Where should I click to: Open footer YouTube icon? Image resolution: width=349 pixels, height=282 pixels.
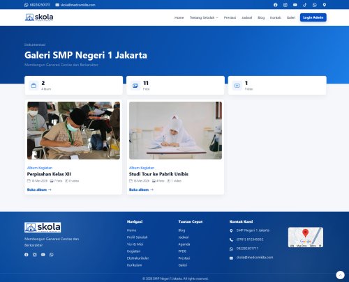click(x=43, y=255)
